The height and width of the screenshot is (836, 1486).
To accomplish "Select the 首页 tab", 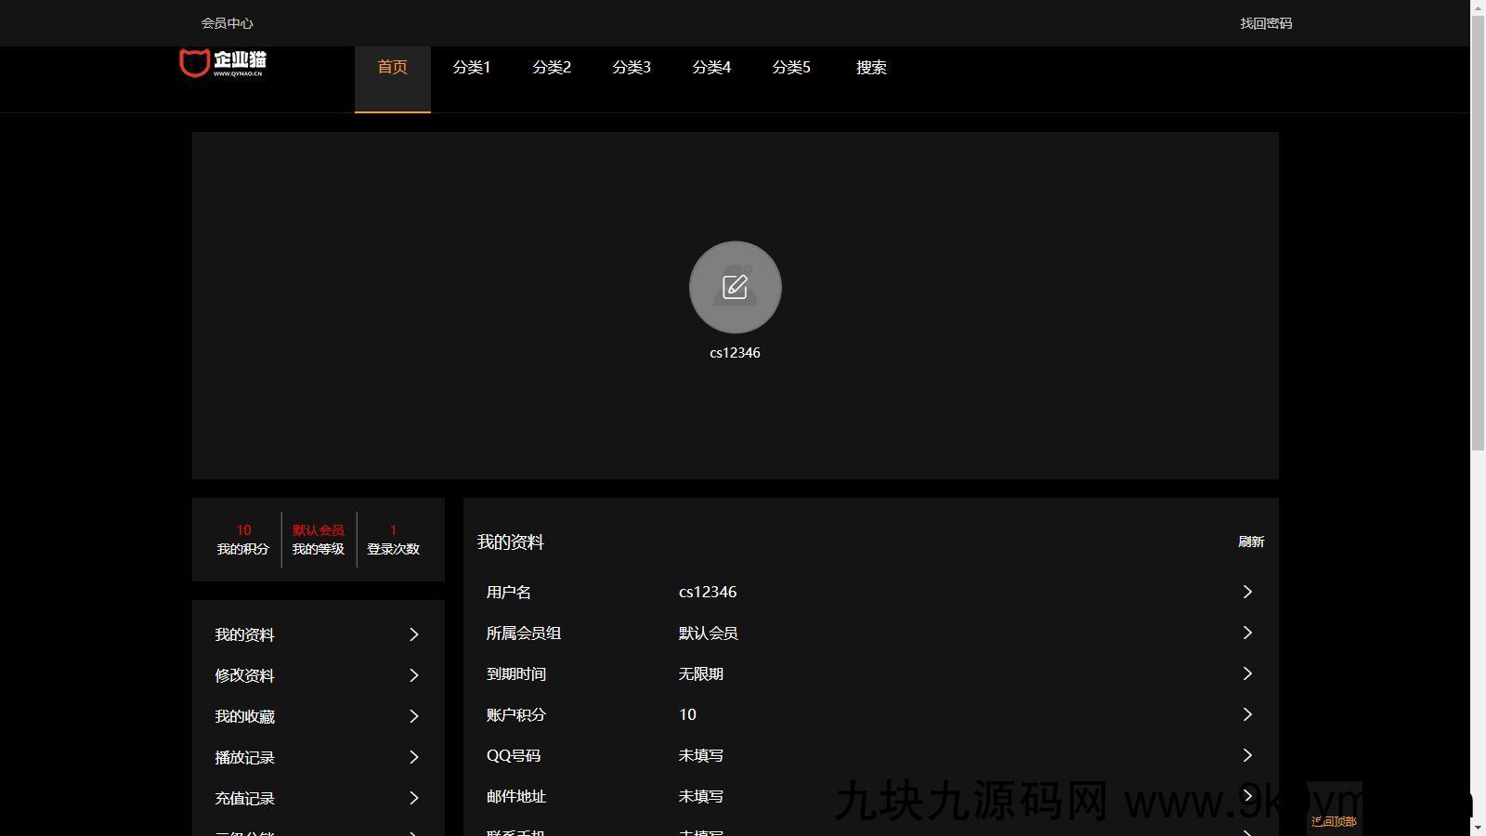I will pos(392,67).
